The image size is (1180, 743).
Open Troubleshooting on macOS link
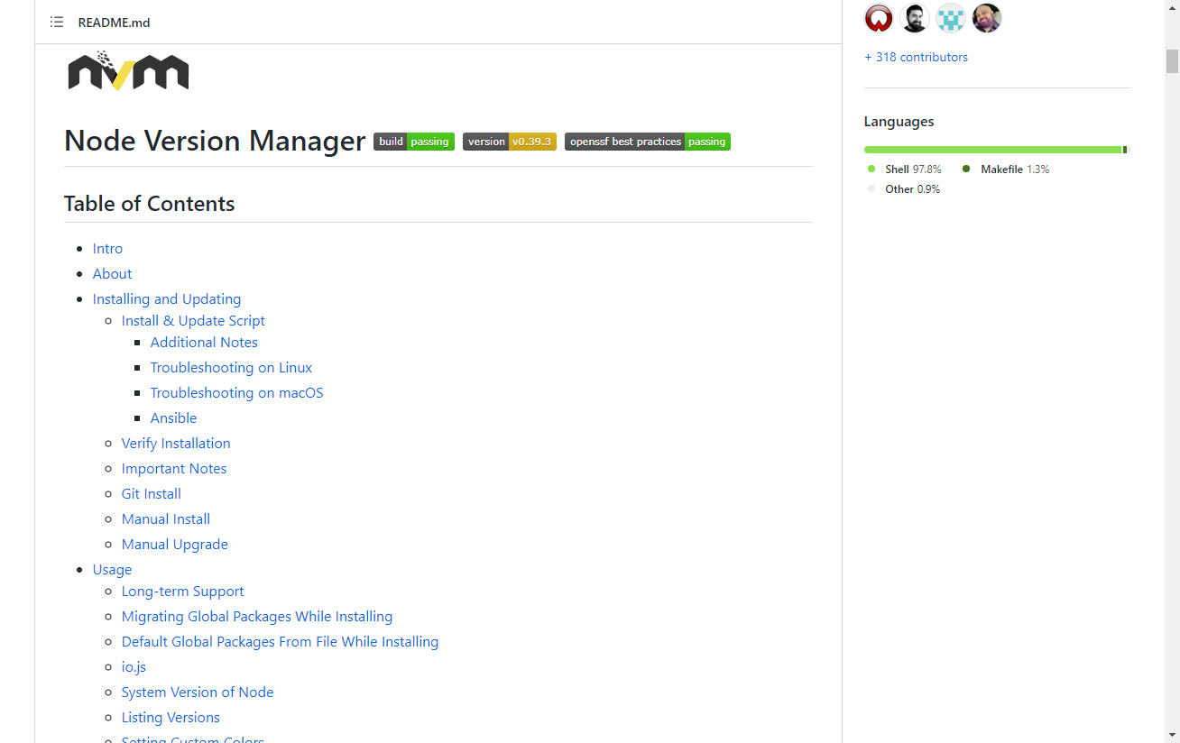click(x=236, y=393)
